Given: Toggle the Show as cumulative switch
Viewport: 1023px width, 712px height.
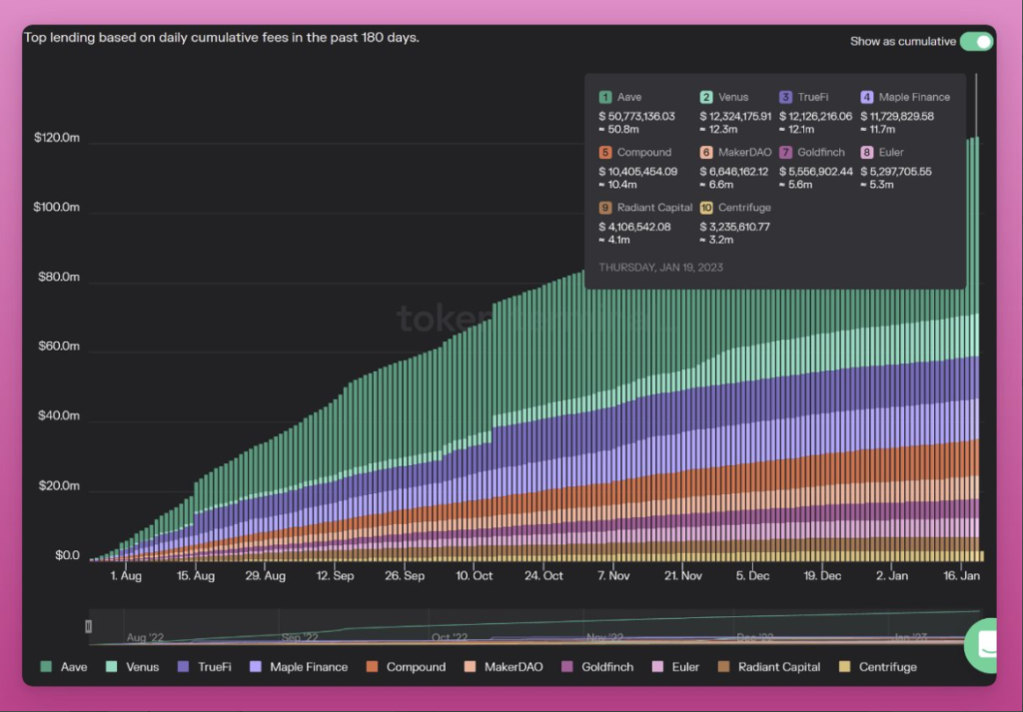Looking at the screenshot, I should coord(976,41).
